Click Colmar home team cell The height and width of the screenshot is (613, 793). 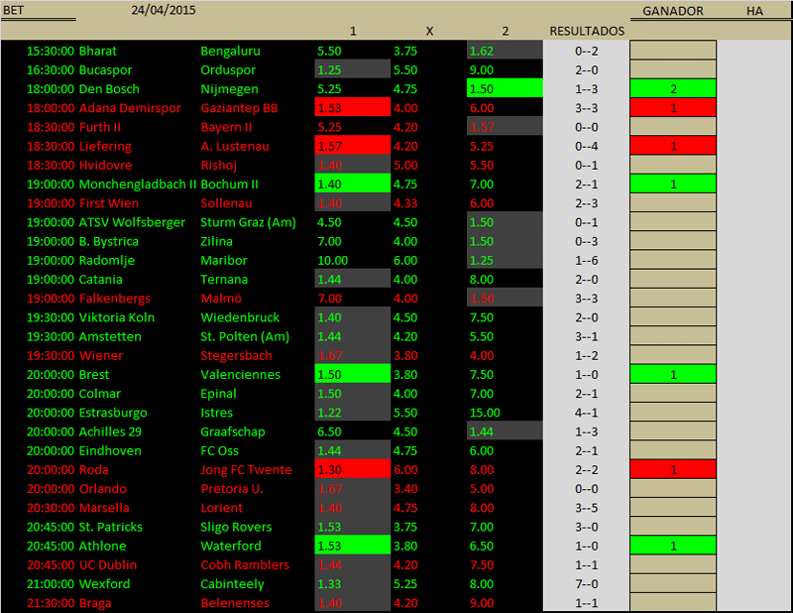100,394
